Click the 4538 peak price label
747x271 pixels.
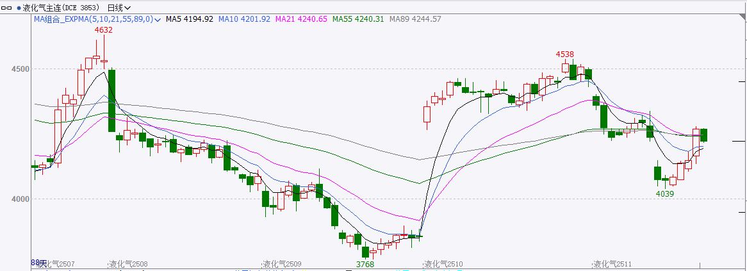564,54
